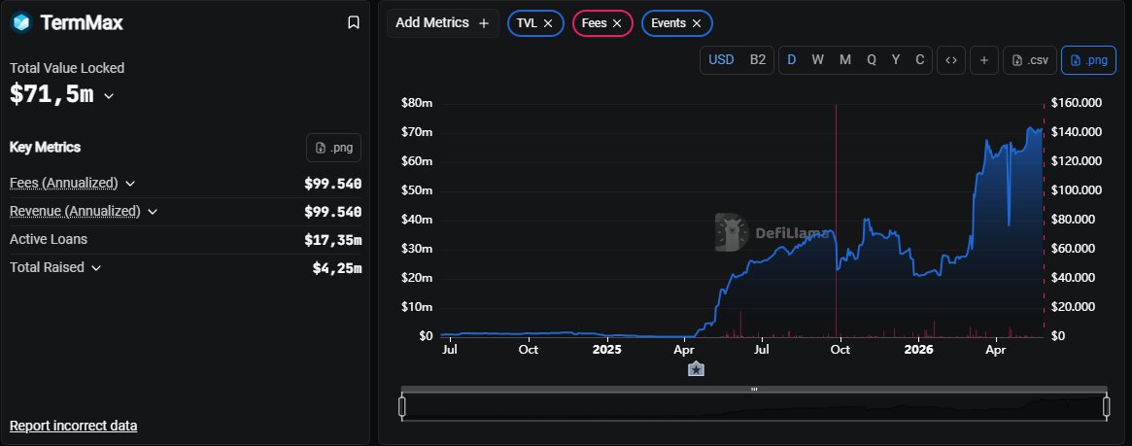Click the Total Raised $4,25m value
The width and height of the screenshot is (1132, 446).
click(337, 268)
